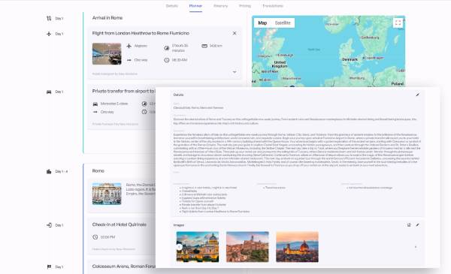
Task: Click the clock icon in Hotel Quirinale card
Action: pos(95,237)
